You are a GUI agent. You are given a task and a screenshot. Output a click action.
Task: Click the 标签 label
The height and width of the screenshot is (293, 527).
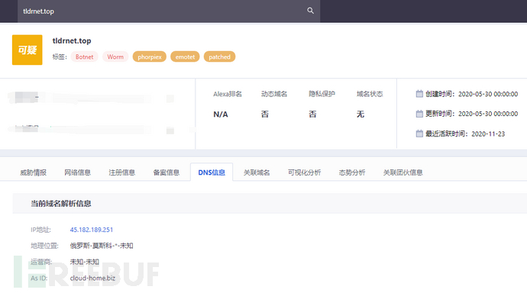pyautogui.click(x=60, y=56)
